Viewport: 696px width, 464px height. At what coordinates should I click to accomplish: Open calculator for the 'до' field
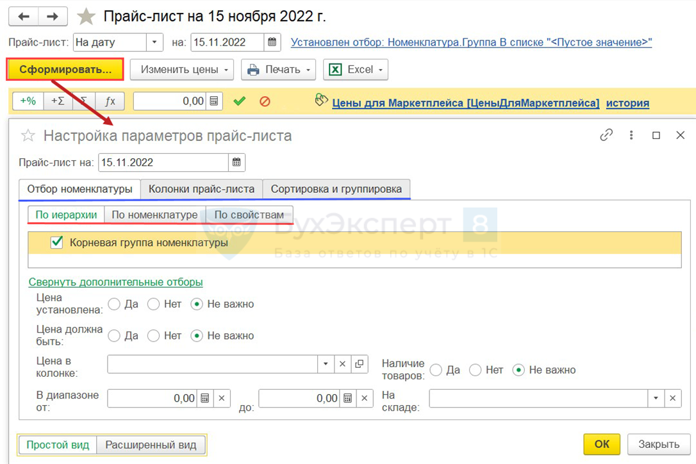pos(347,398)
